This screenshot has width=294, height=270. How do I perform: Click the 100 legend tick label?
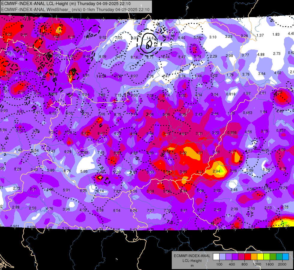[219, 264]
